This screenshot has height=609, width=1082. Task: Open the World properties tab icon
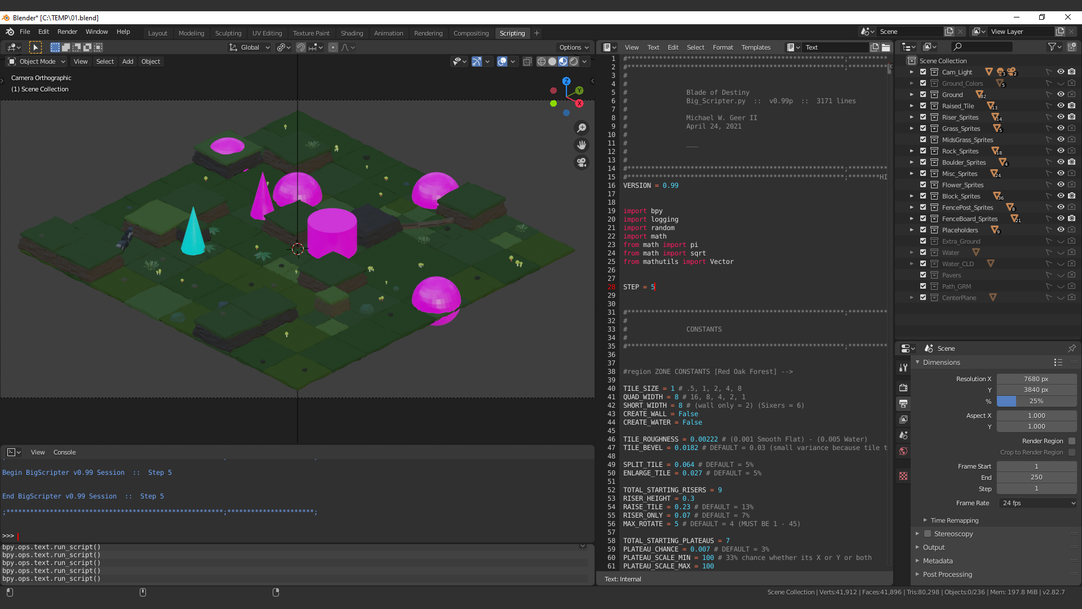point(903,451)
